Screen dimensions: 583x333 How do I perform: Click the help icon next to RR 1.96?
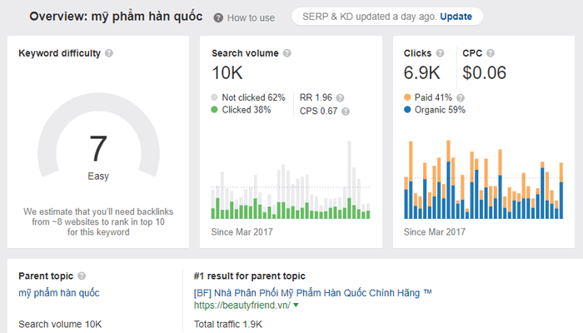(340, 97)
